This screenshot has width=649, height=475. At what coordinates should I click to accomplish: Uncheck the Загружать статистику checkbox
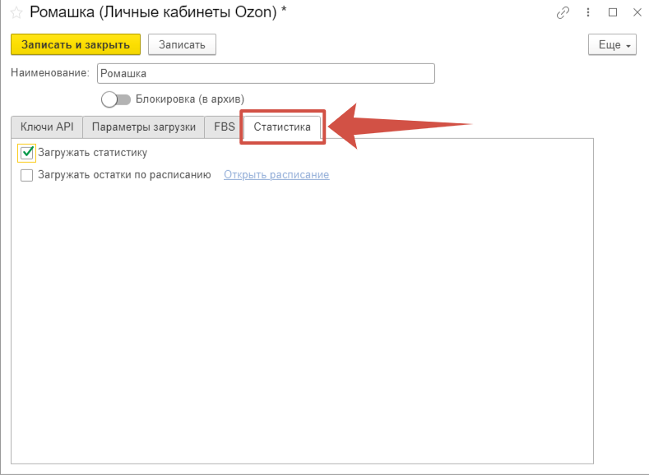(27, 153)
